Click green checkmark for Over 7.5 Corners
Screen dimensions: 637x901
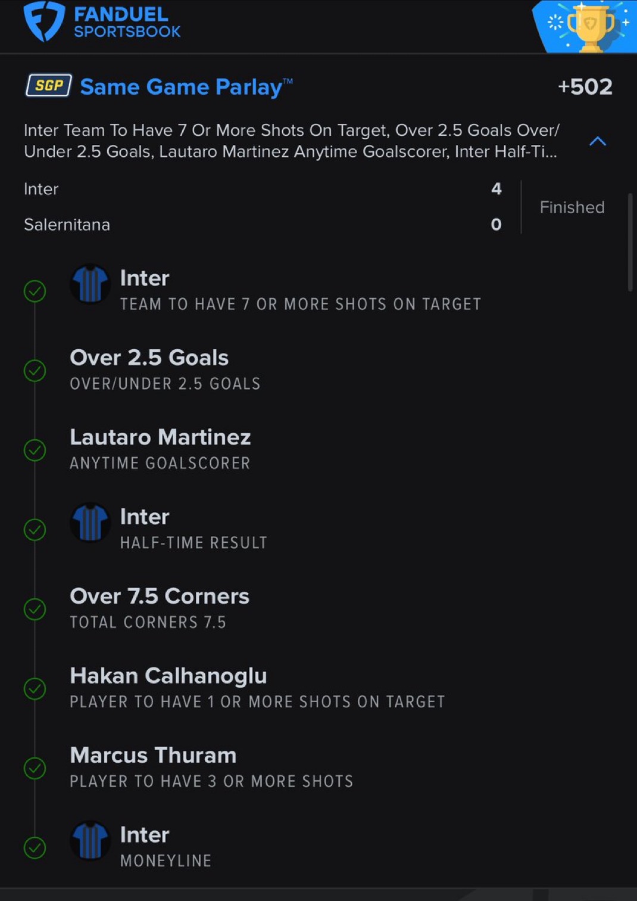35,609
